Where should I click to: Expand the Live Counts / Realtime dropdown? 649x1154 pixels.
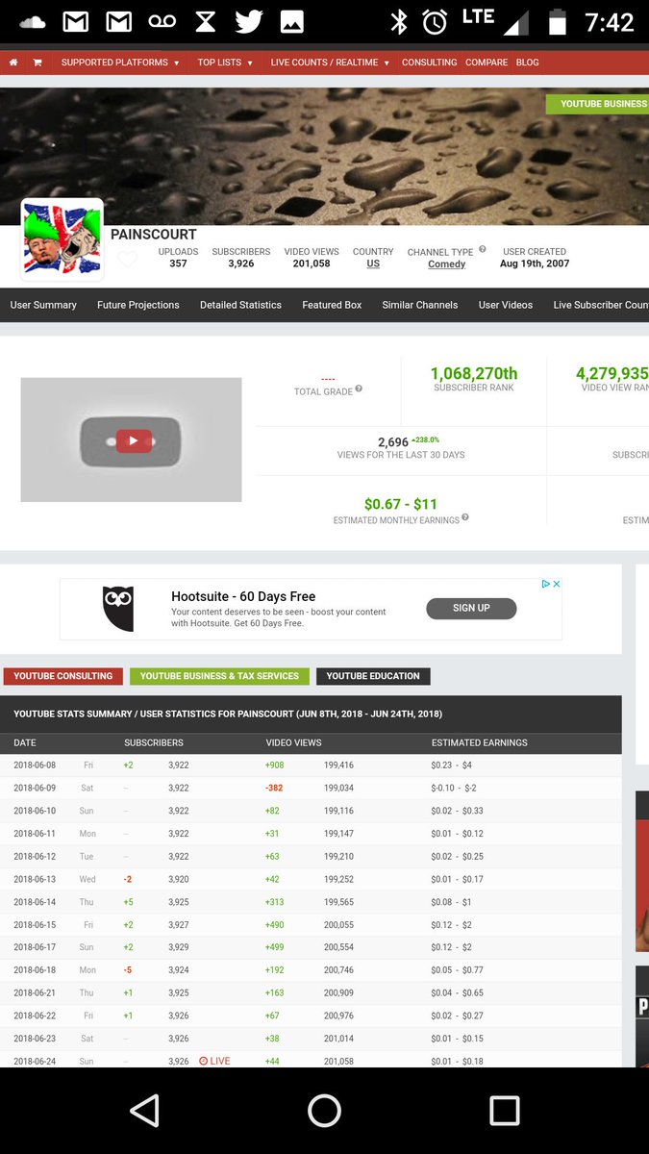(330, 63)
